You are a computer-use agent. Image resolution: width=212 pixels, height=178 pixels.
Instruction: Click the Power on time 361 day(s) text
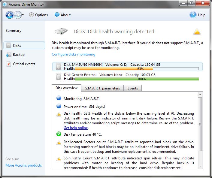click(x=84, y=107)
